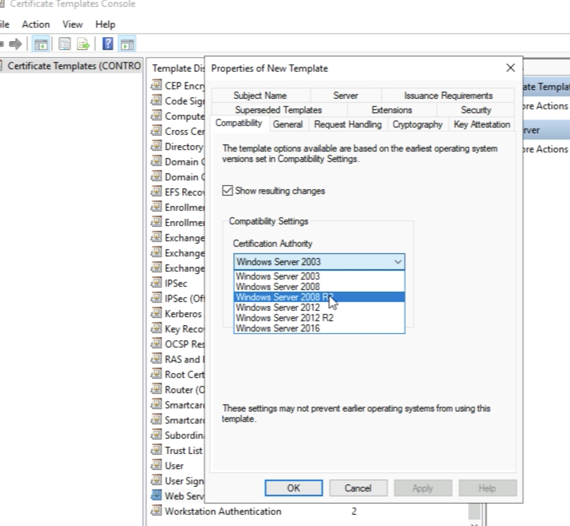570x526 pixels.
Task: Click the Cancel button
Action: (358, 488)
